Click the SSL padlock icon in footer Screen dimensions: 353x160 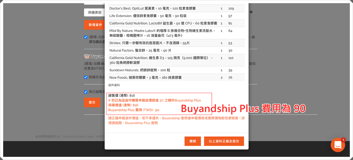(x=36, y=136)
